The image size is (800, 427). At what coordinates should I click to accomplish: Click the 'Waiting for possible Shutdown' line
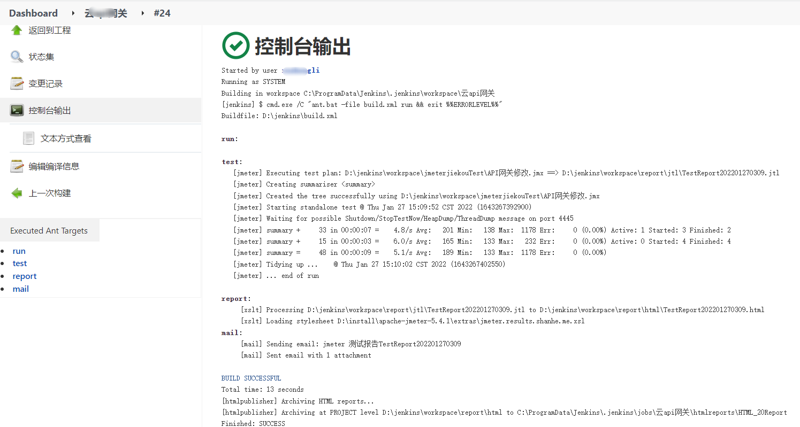point(403,218)
